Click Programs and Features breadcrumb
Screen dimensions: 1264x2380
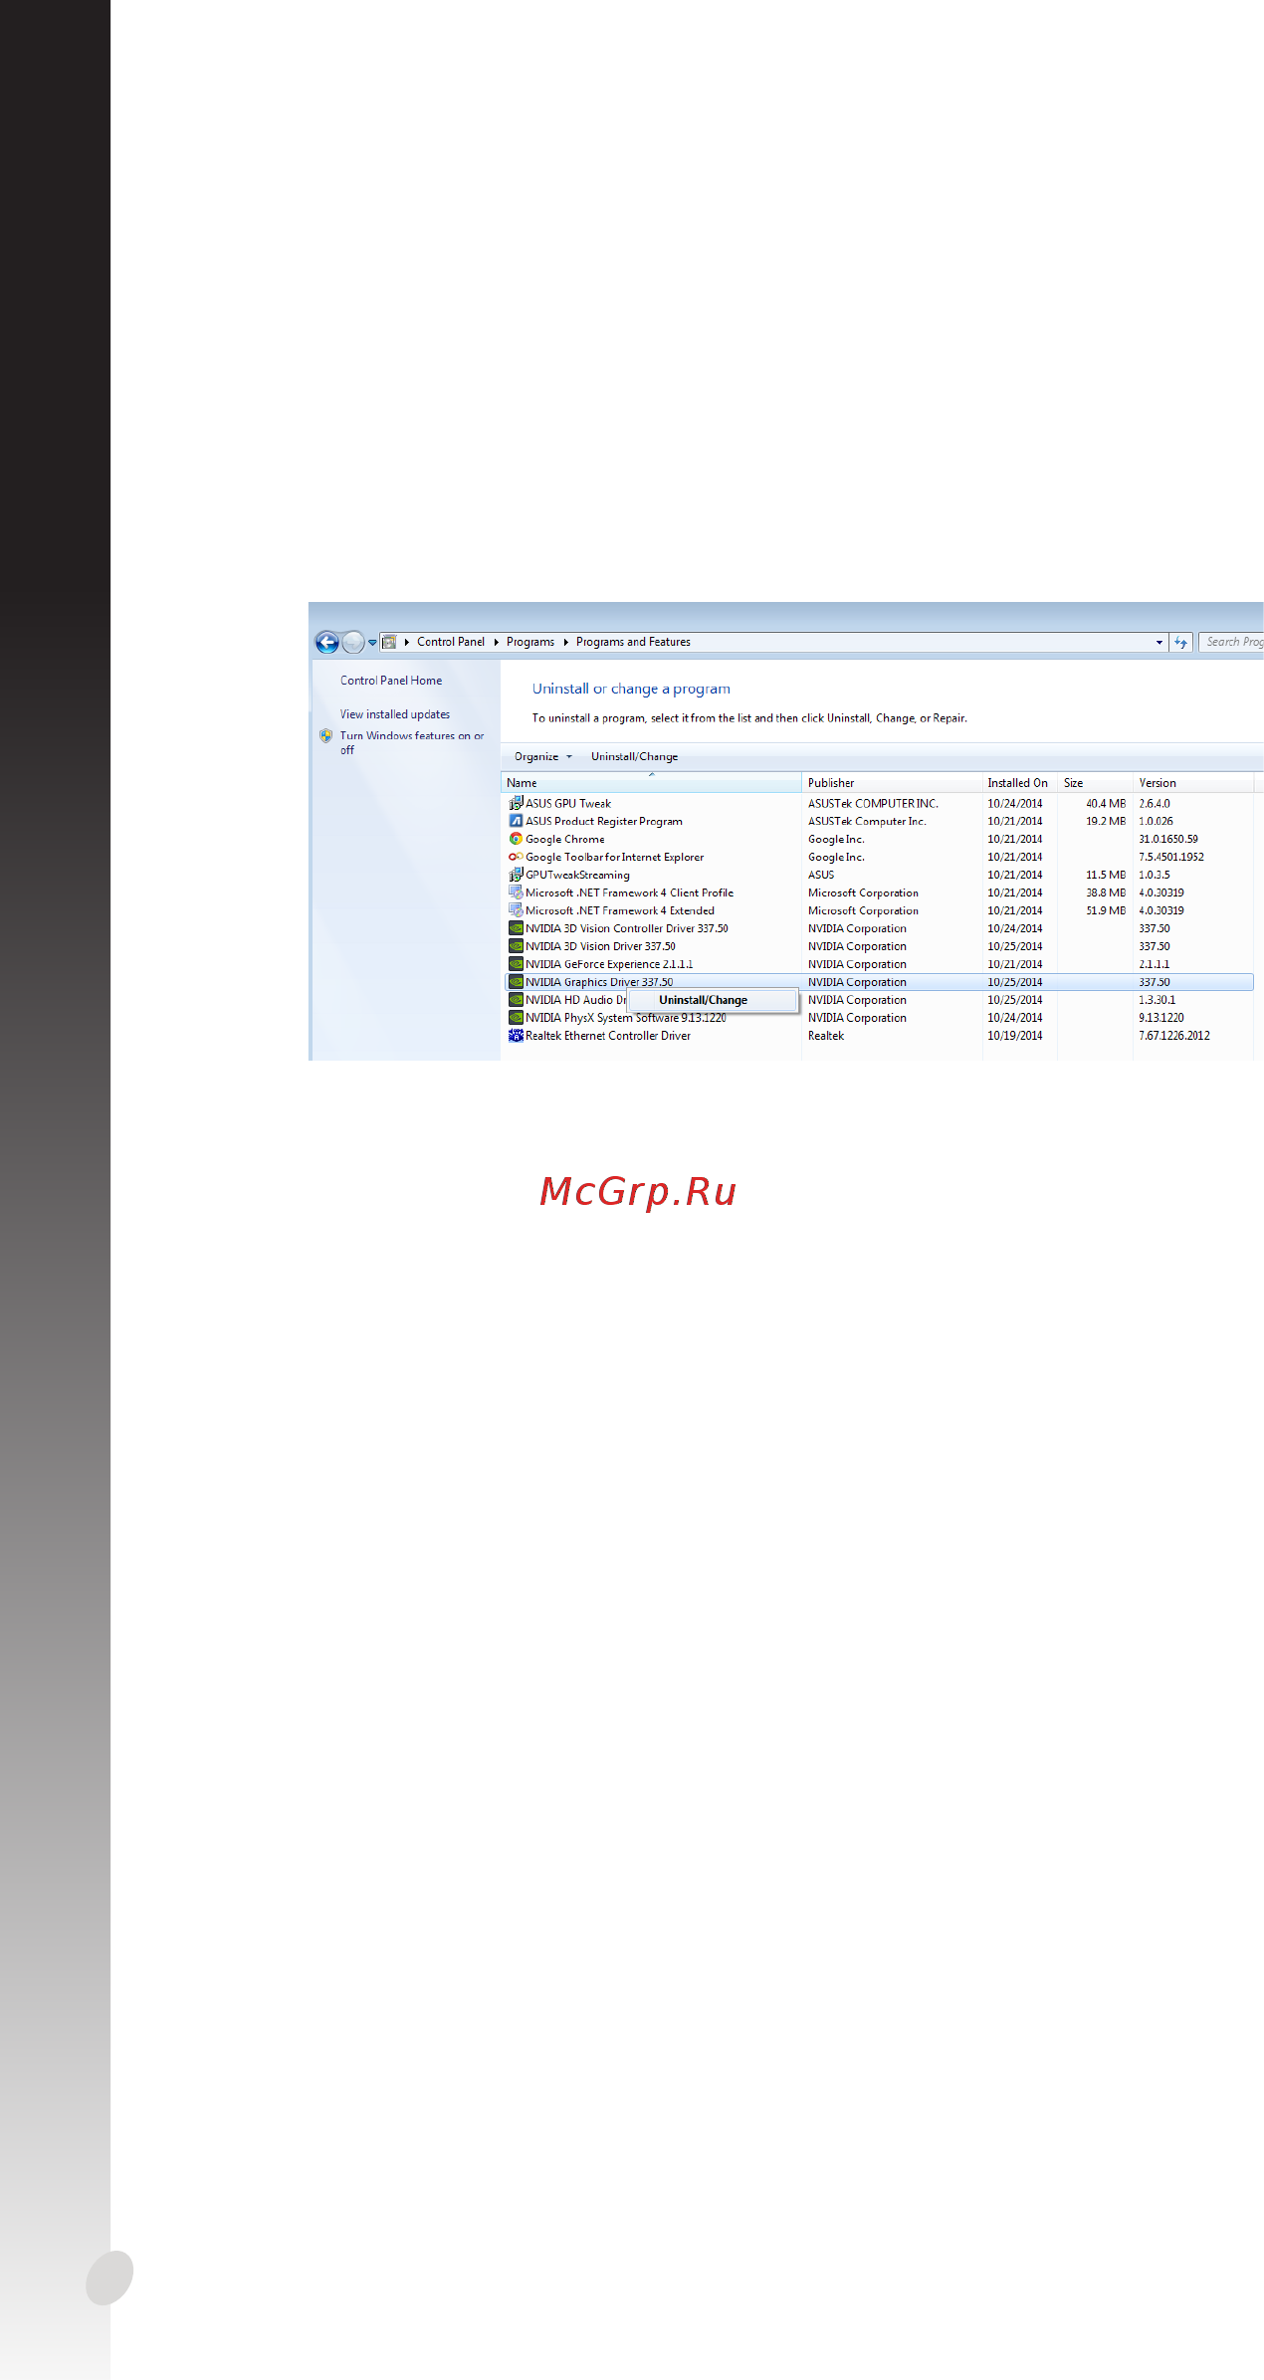(x=633, y=643)
